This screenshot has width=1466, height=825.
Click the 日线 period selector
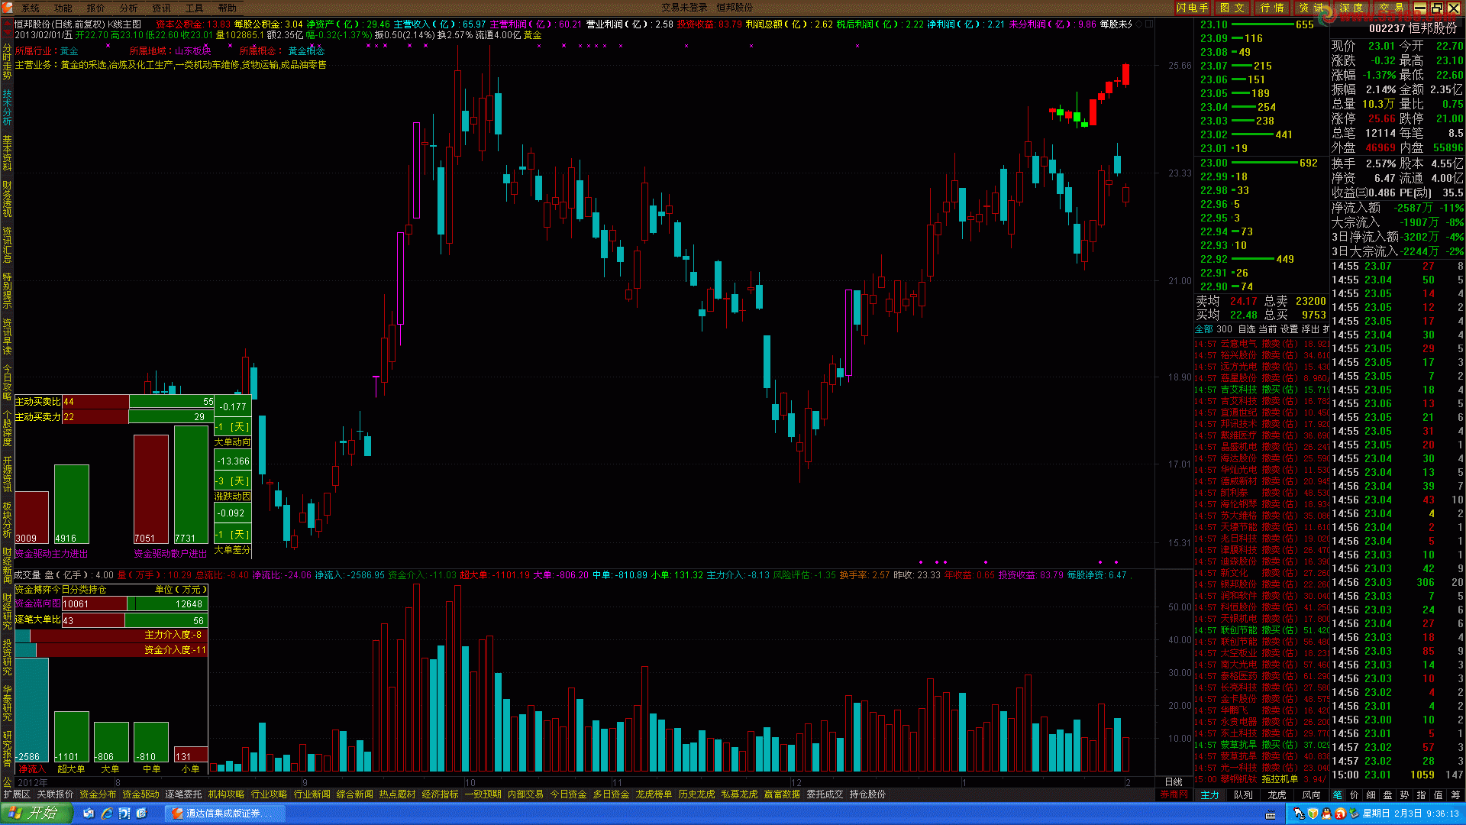coord(1174,782)
